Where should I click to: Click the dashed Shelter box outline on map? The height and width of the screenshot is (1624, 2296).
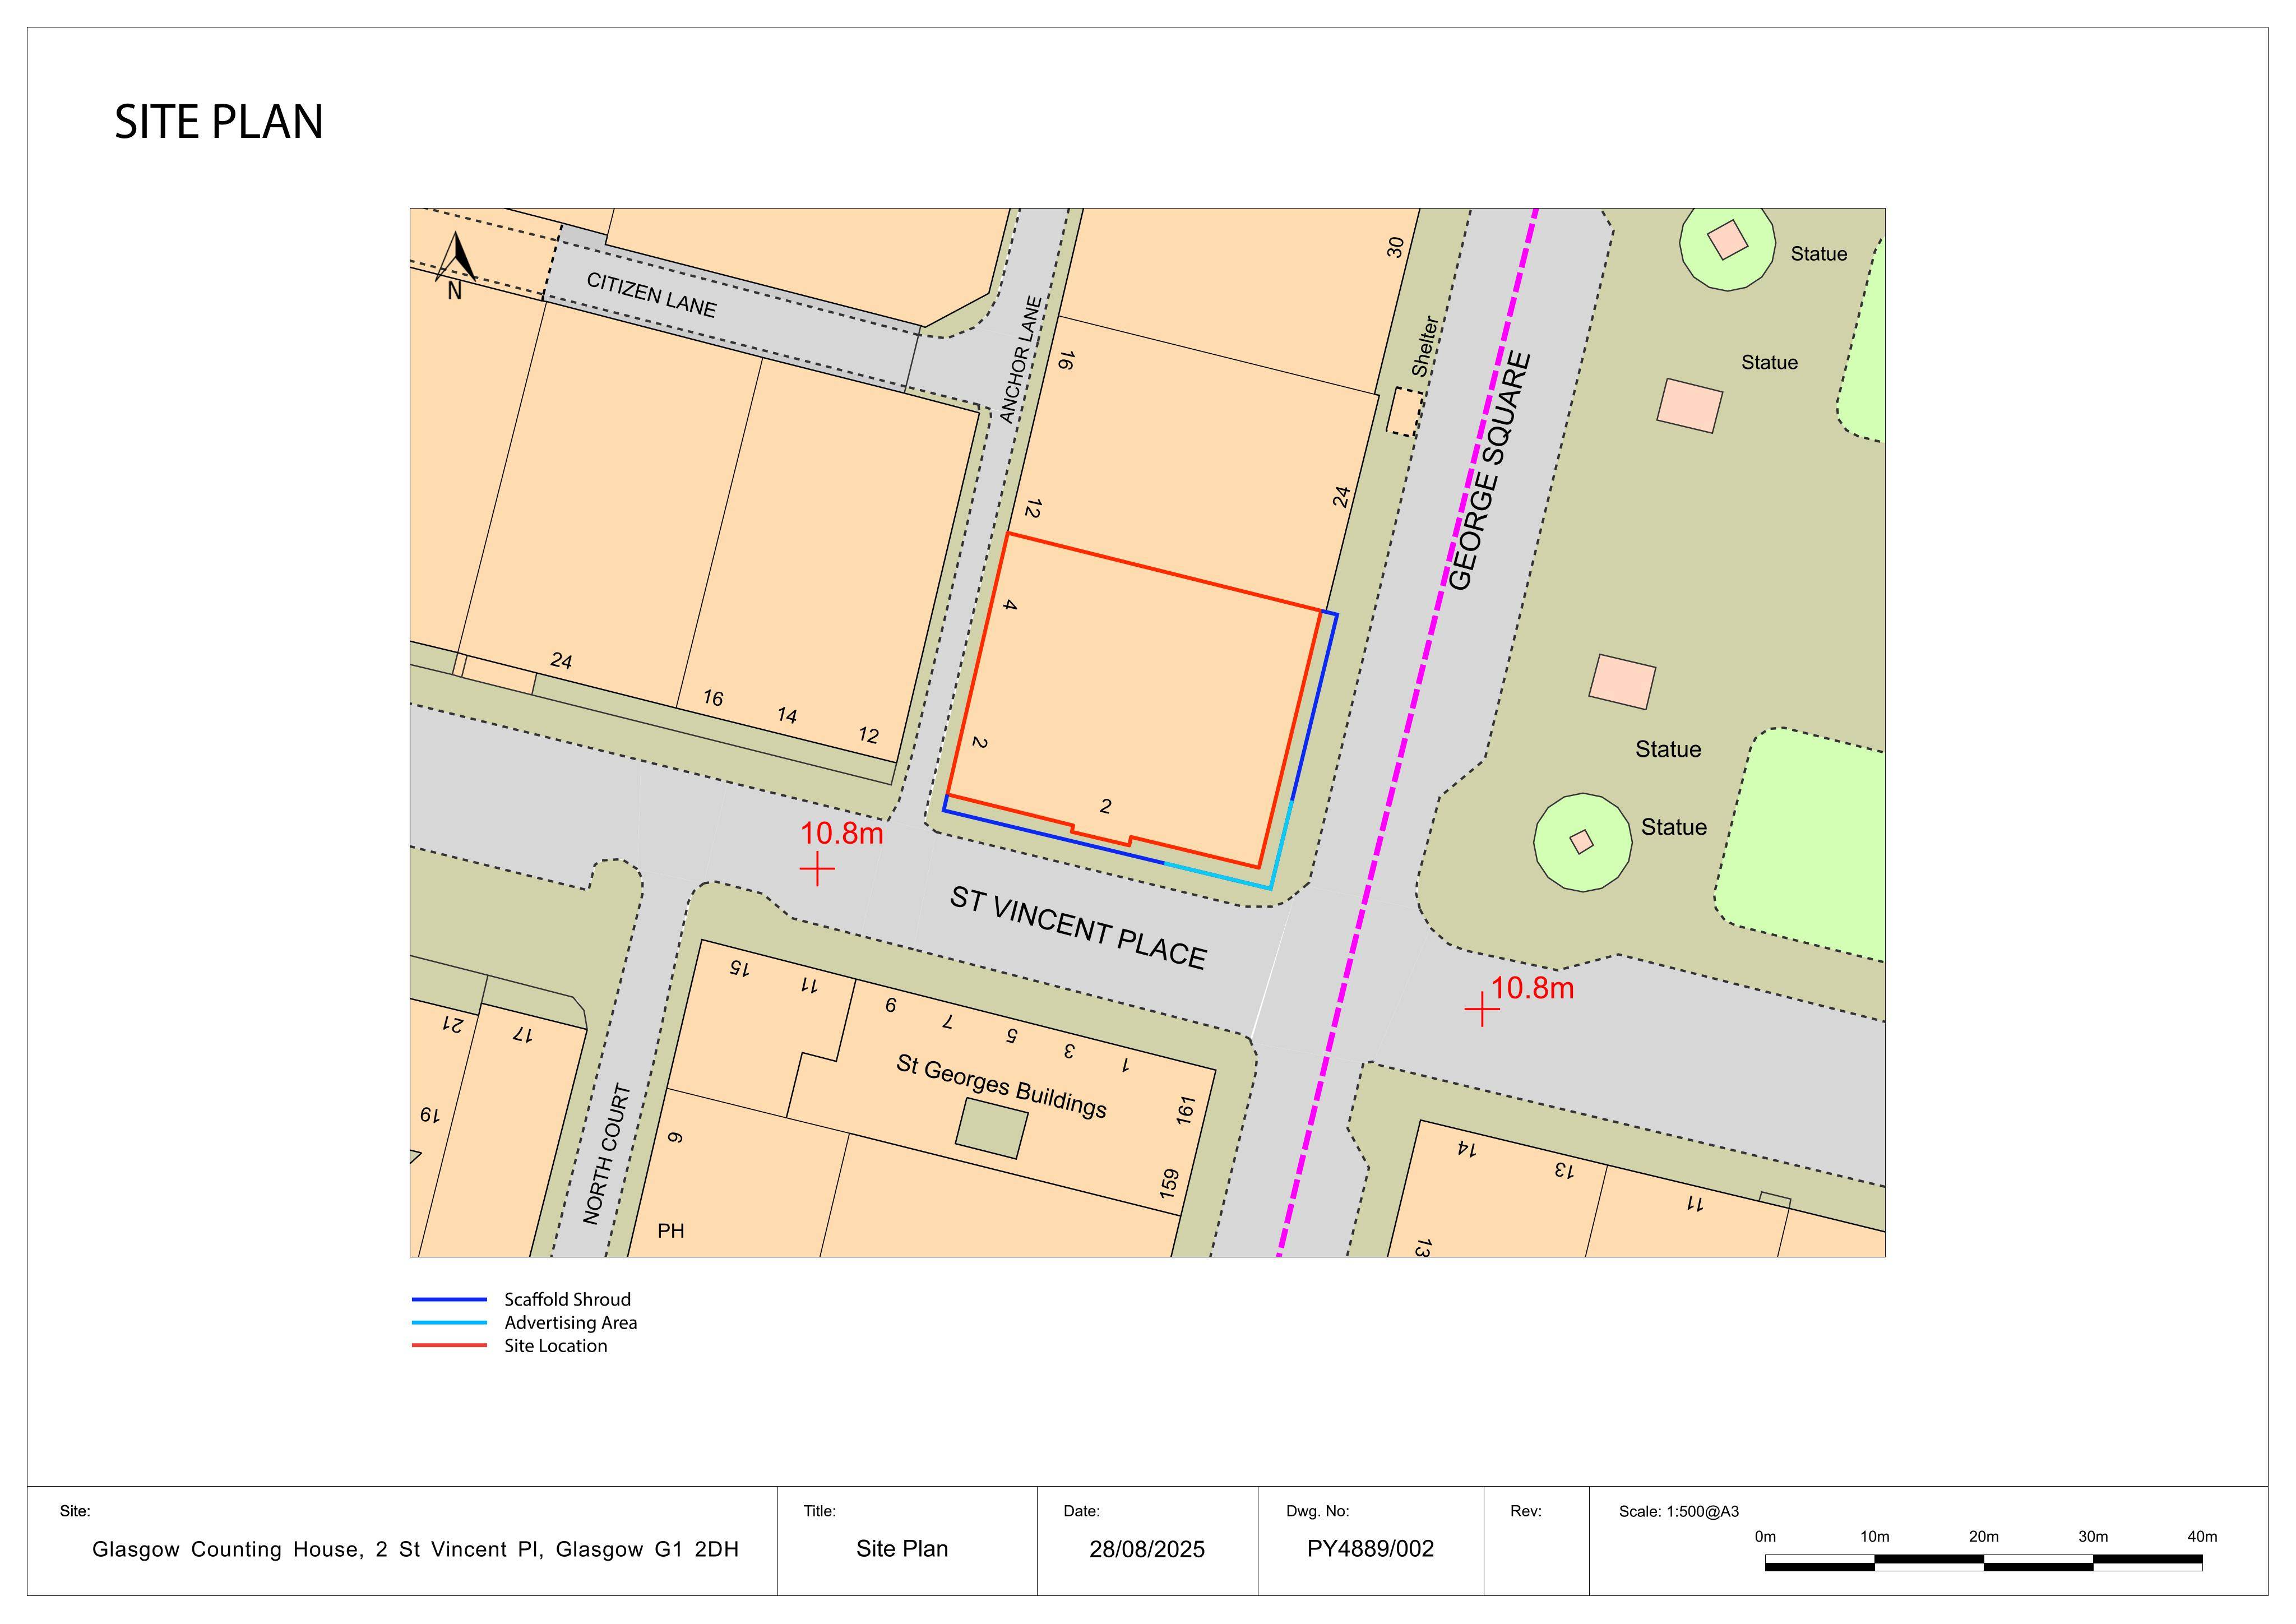[x=1404, y=412]
